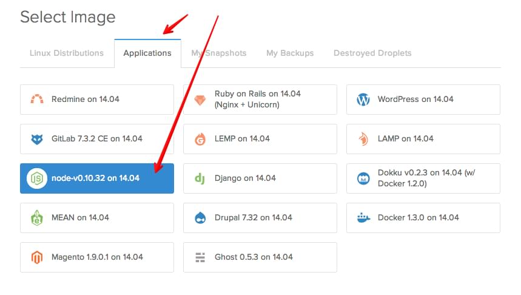The image size is (521, 295).
Task: Click the Drupal drop icon
Action: 200,218
